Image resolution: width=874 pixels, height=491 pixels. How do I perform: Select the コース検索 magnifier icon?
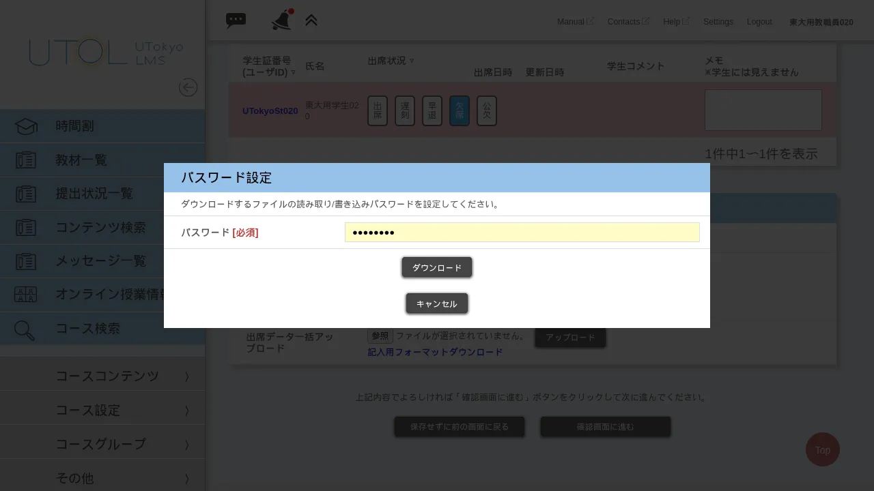(24, 329)
